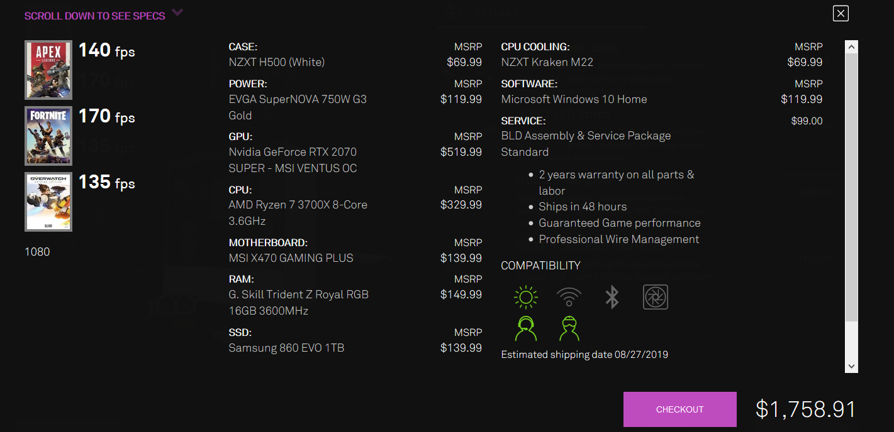Click the $329.99 CPU price
894x432 pixels.
point(461,205)
